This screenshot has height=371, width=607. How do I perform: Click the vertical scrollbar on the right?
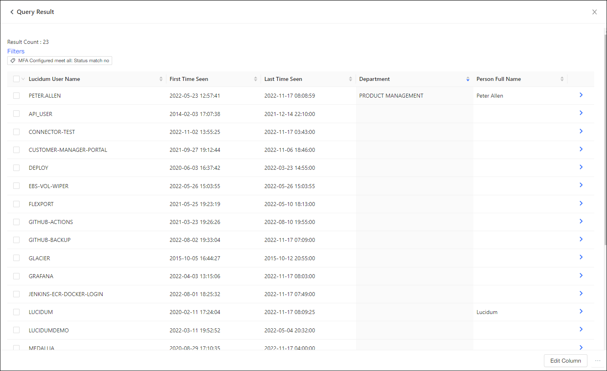pyautogui.click(x=605, y=139)
